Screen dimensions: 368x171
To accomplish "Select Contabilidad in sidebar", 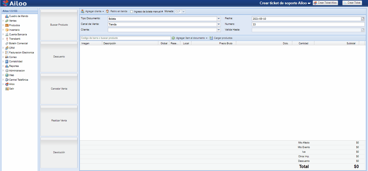I will tap(16, 61).
